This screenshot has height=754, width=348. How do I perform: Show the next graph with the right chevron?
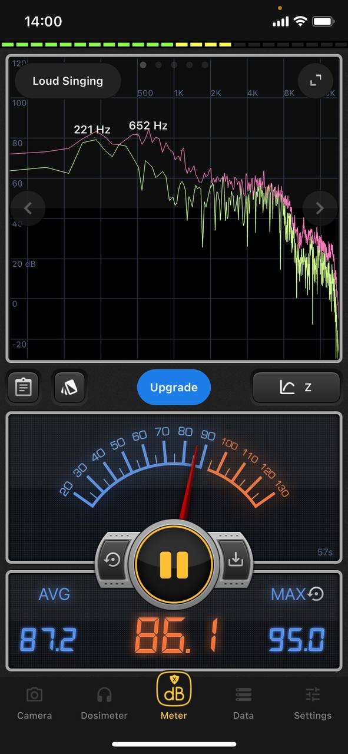pyautogui.click(x=320, y=208)
